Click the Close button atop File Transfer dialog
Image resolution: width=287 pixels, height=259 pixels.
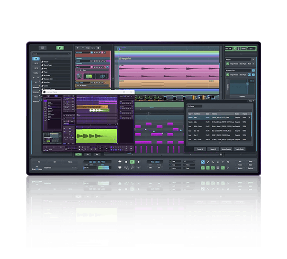[252, 101]
